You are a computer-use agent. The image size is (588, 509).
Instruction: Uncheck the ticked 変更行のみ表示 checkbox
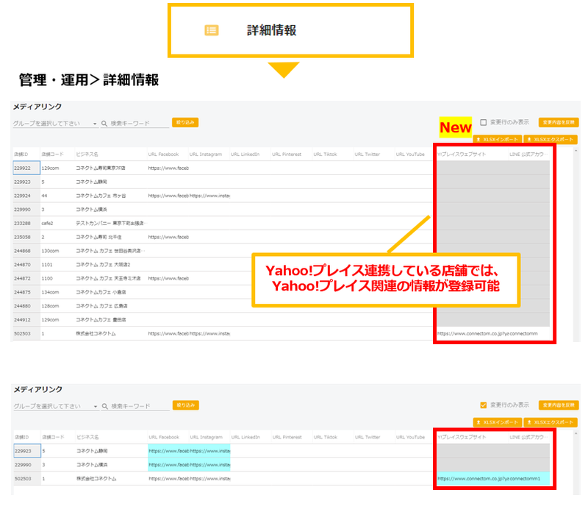coord(483,405)
